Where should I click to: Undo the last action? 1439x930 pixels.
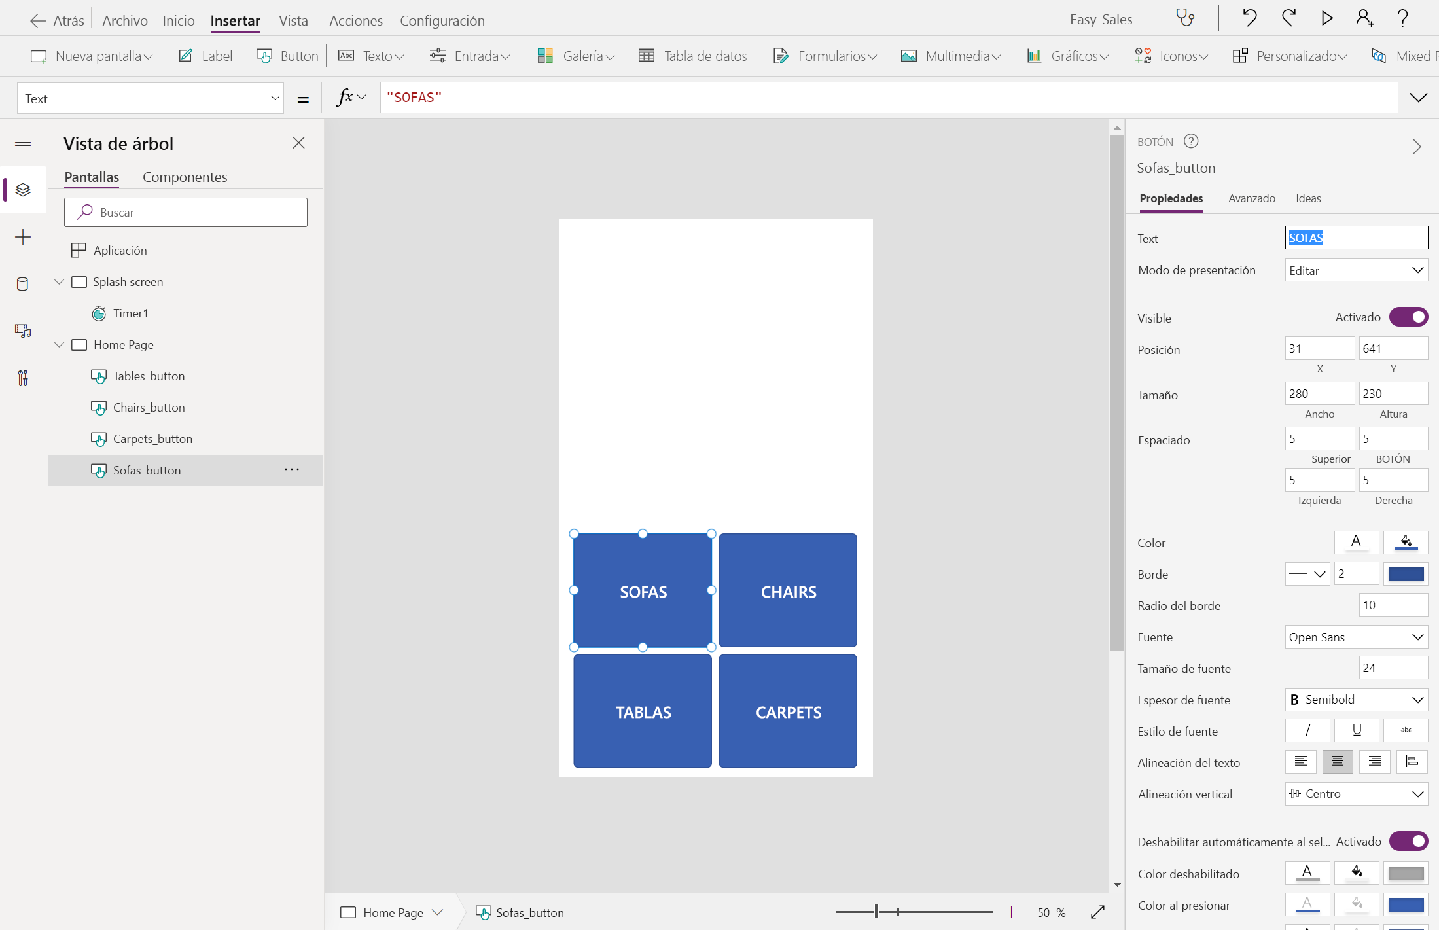[x=1249, y=18]
